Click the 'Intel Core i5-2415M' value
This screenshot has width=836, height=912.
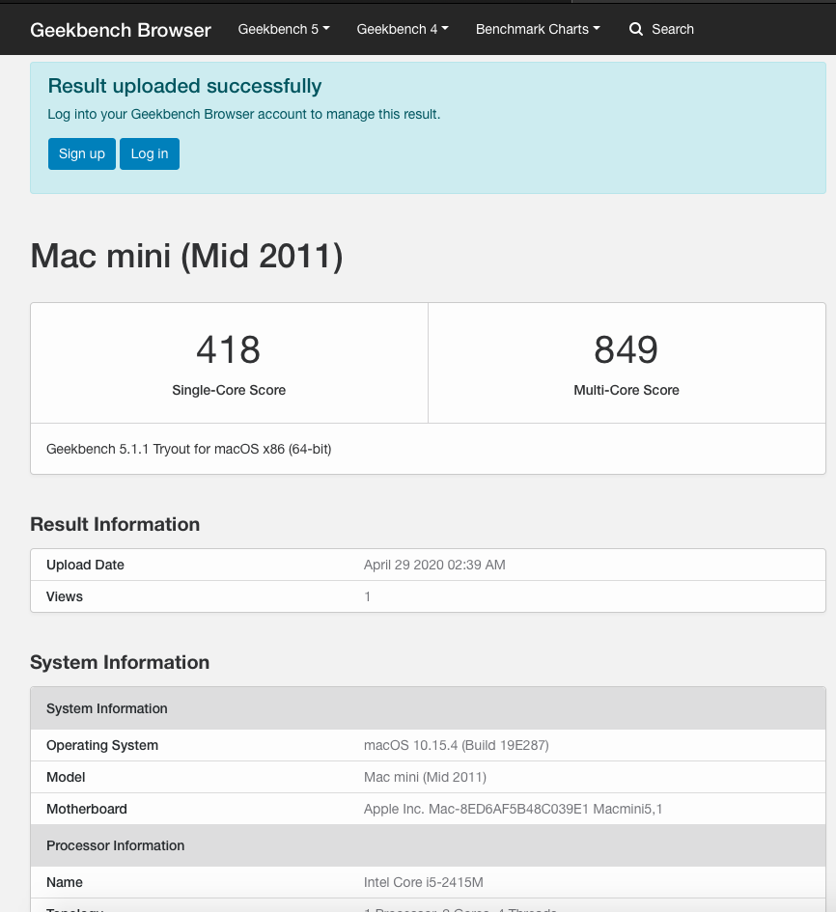pyautogui.click(x=424, y=882)
